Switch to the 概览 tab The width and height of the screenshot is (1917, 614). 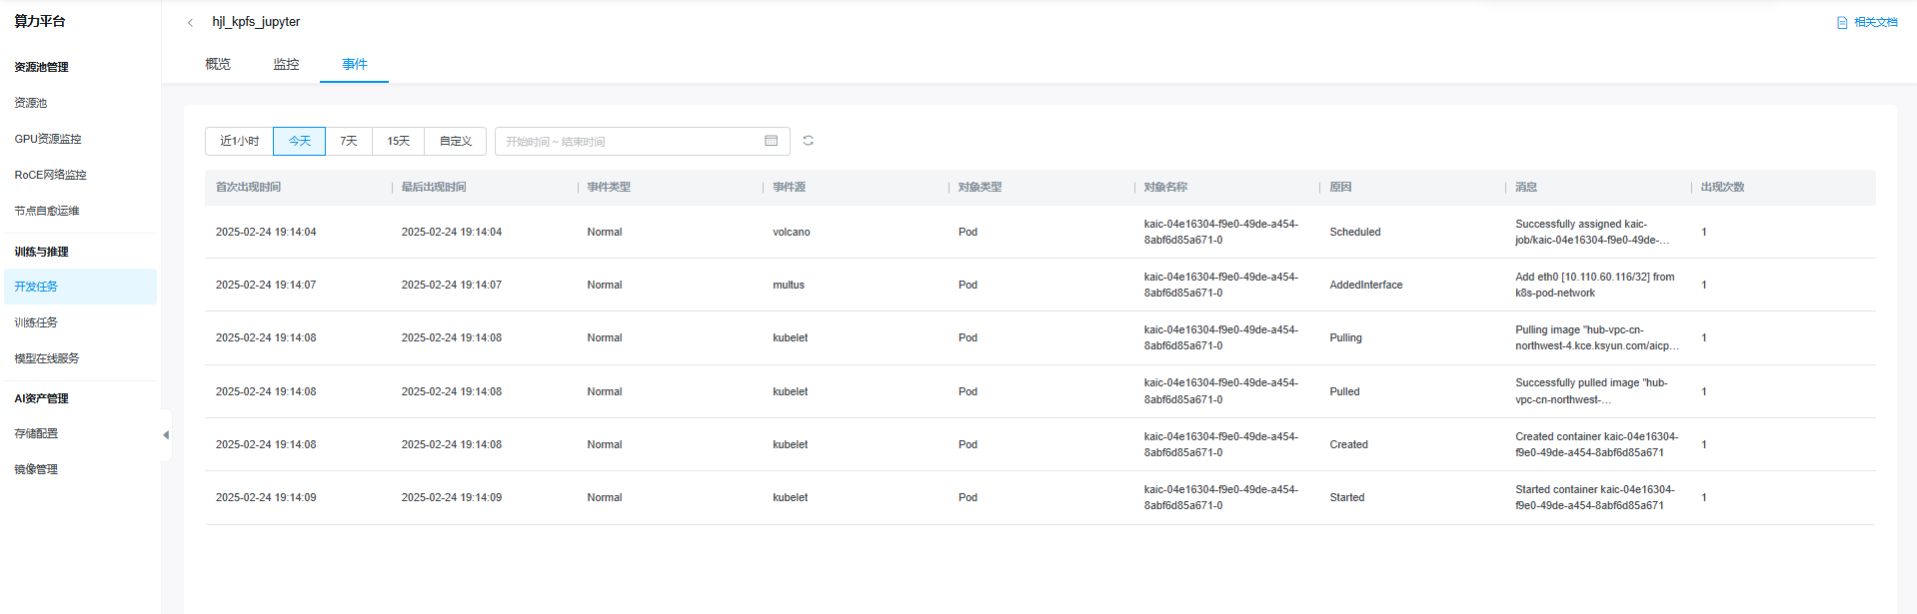click(x=218, y=64)
